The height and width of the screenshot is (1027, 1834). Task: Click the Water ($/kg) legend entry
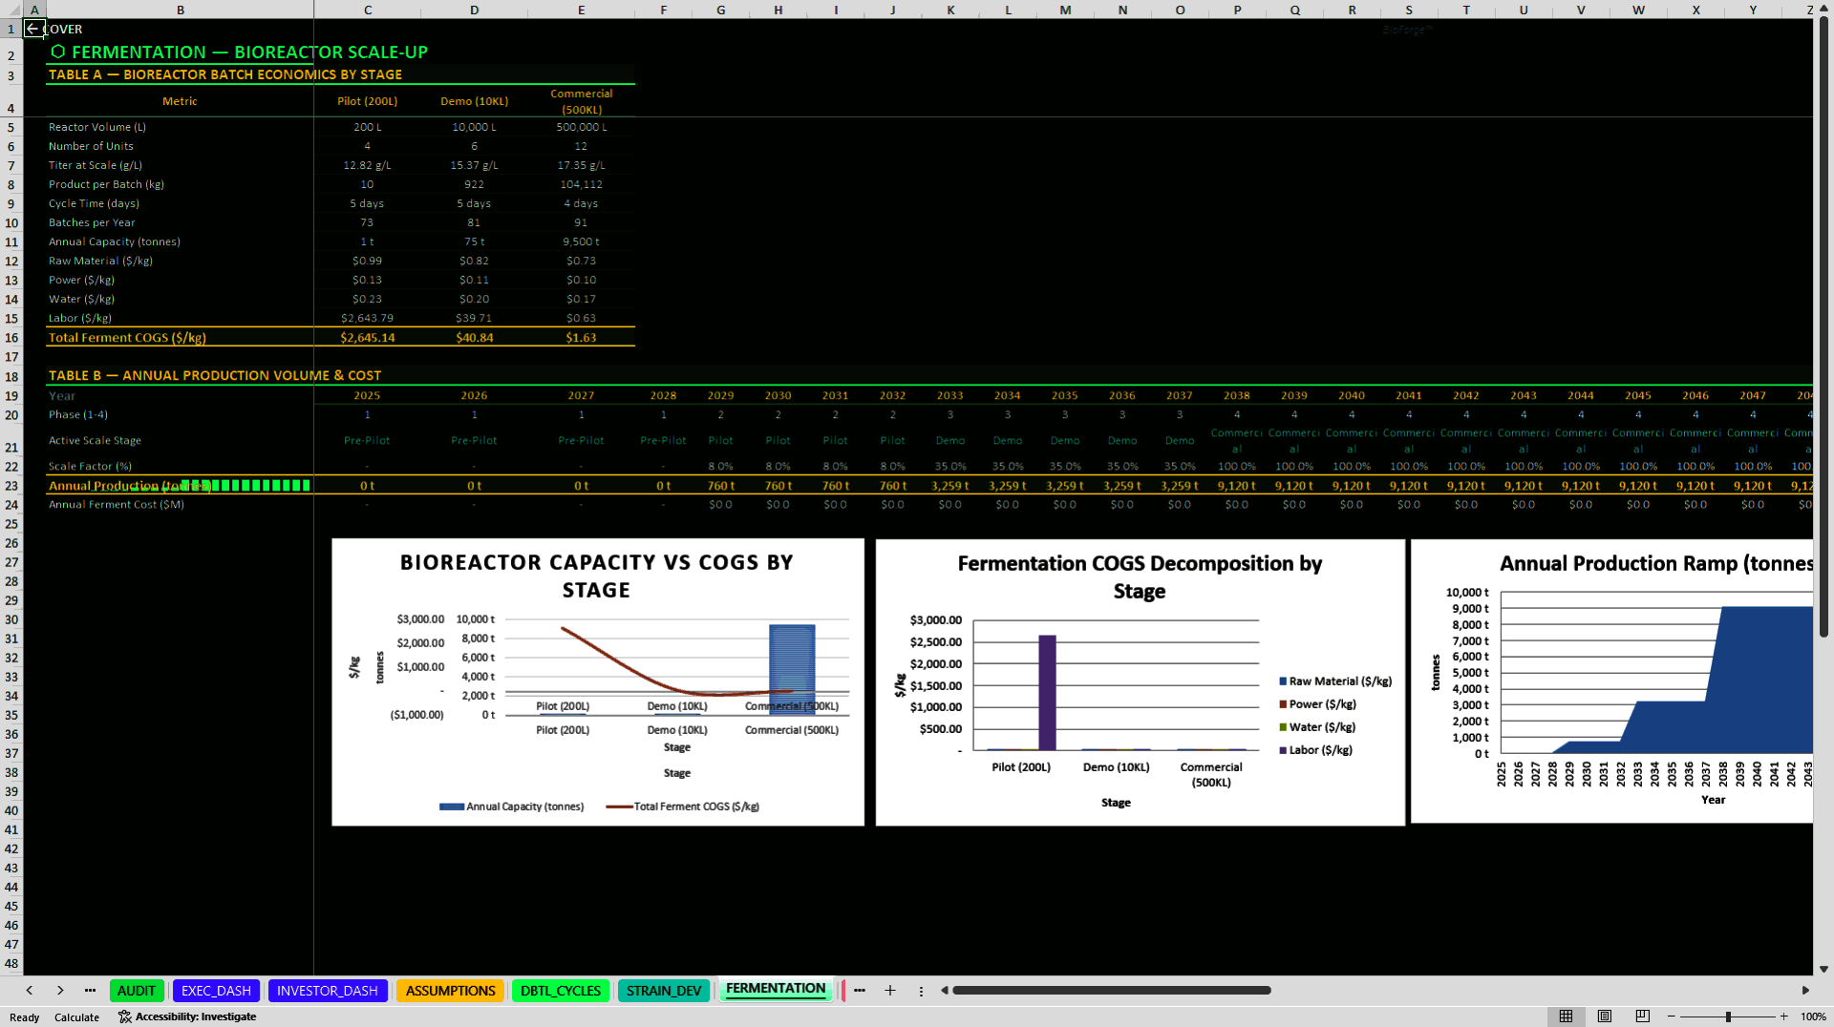tap(1318, 727)
